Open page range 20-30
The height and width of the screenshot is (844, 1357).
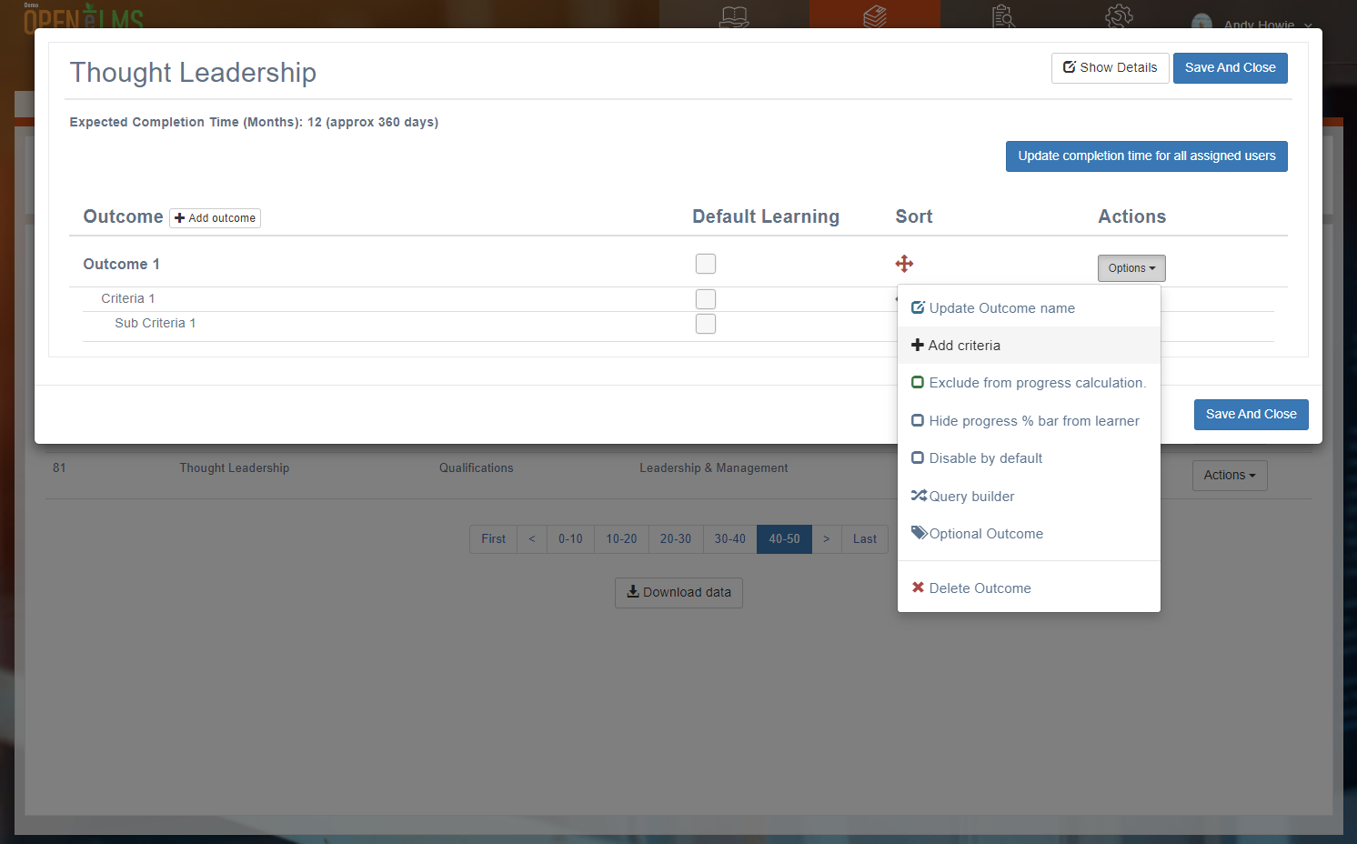[x=676, y=539]
